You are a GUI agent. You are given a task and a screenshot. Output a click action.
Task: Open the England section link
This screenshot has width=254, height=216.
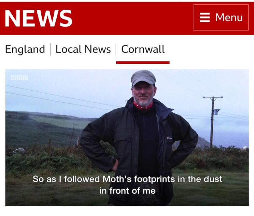[25, 49]
